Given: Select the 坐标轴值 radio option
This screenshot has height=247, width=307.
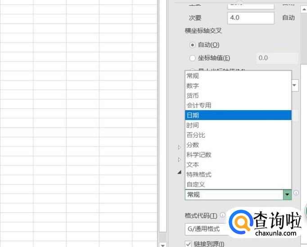Looking at the screenshot, I should pyautogui.click(x=193, y=58).
